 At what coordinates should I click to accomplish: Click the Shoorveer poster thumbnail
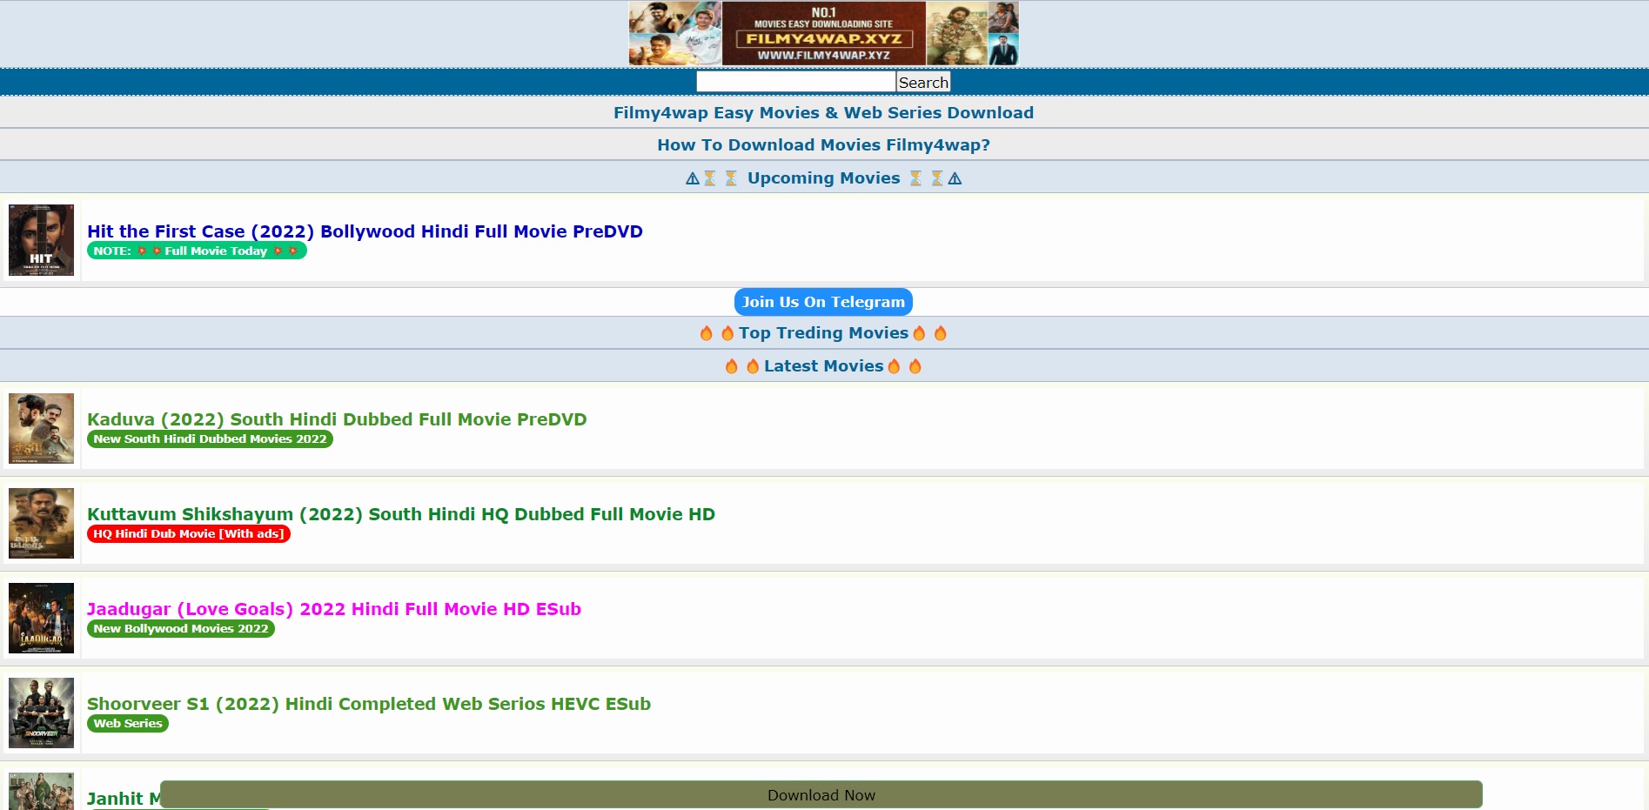(x=41, y=713)
